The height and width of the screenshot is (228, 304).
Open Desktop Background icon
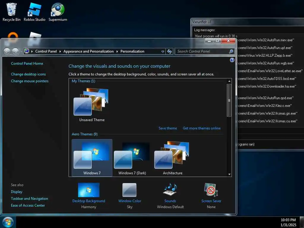(88, 190)
